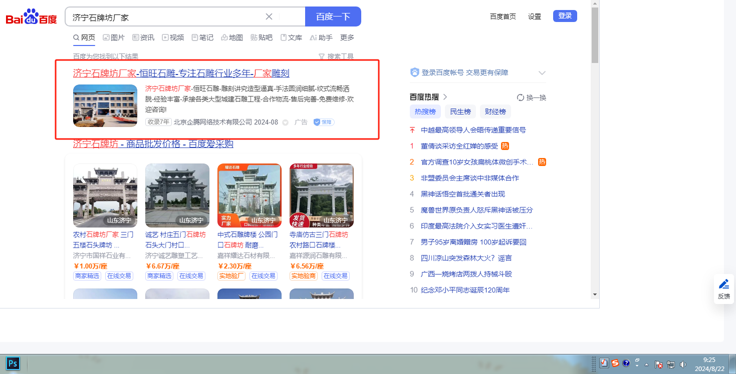The width and height of the screenshot is (736, 374).
Task: Click the Sogou input method tray icon
Action: 615,363
